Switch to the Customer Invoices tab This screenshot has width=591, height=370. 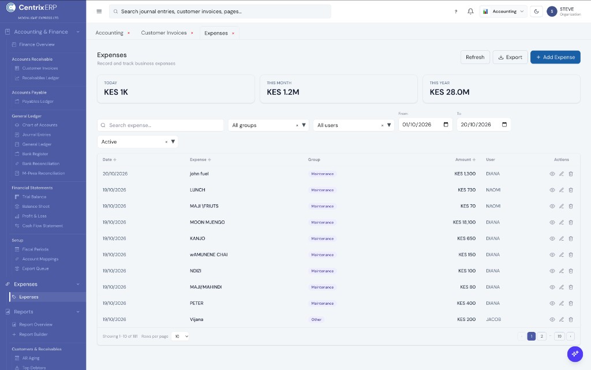point(163,33)
